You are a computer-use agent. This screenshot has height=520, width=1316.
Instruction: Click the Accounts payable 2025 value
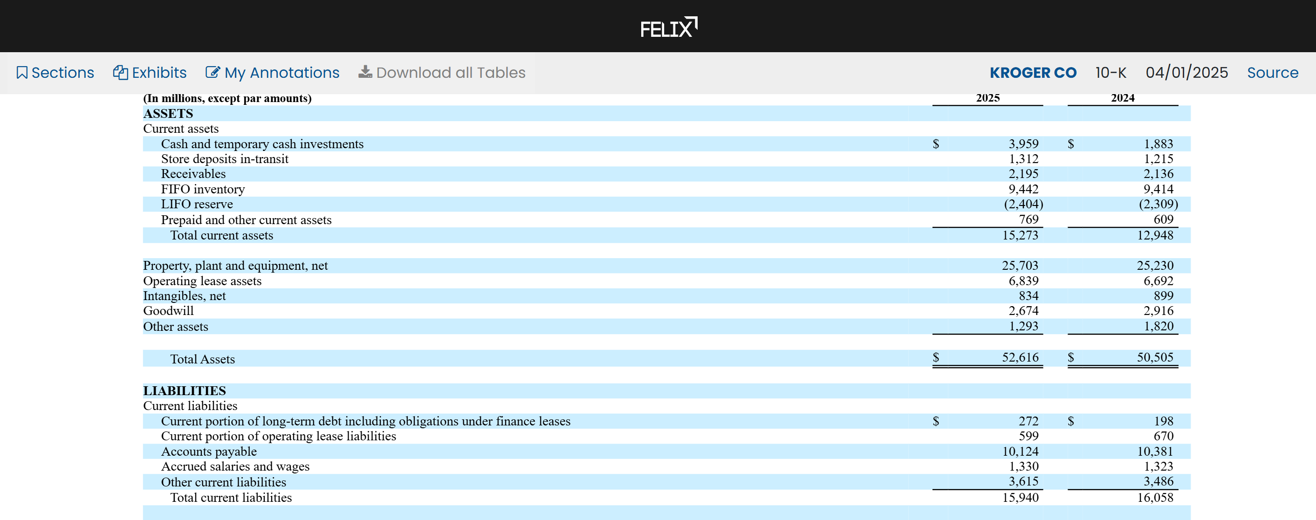pyautogui.click(x=1020, y=451)
